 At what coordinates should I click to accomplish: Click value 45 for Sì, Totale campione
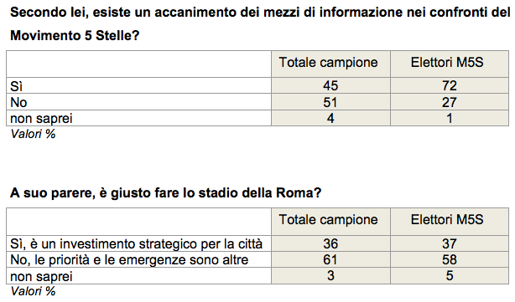(x=330, y=86)
